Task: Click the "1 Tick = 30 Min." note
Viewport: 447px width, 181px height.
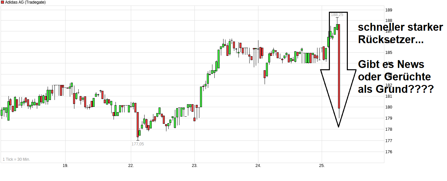Action: coord(16,159)
